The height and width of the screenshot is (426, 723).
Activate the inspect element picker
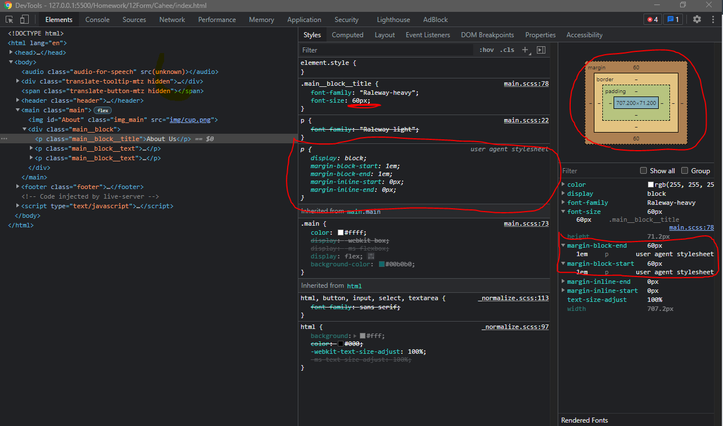(10, 19)
